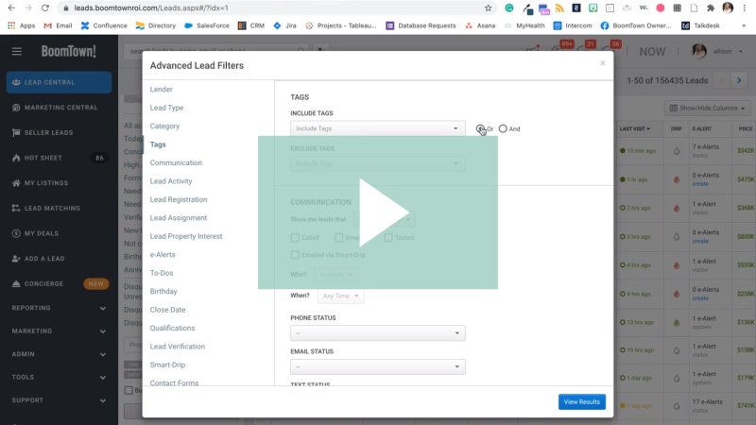Click the Grammarly extension icon
The image size is (756, 425).
(509, 8)
